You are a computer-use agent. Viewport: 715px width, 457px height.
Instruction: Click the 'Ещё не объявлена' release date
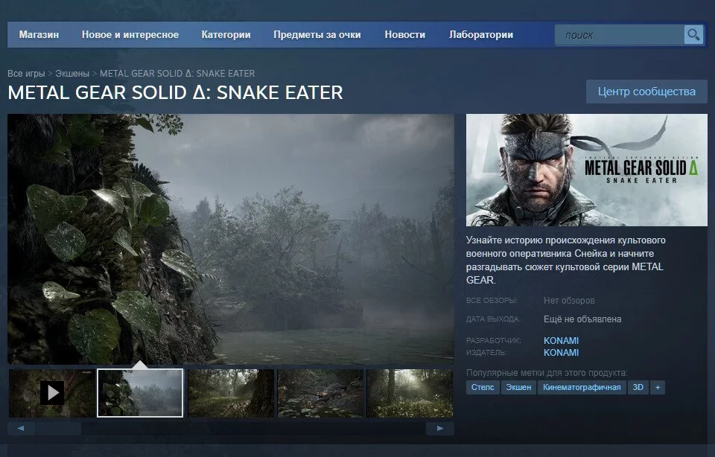[x=582, y=319]
